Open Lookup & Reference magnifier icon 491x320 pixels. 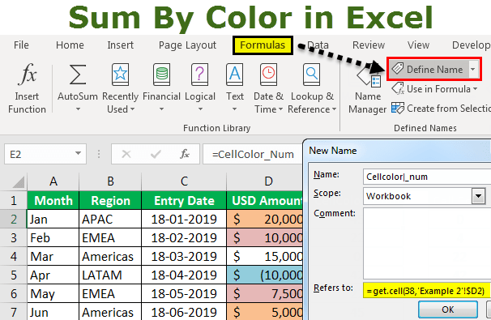click(x=312, y=75)
